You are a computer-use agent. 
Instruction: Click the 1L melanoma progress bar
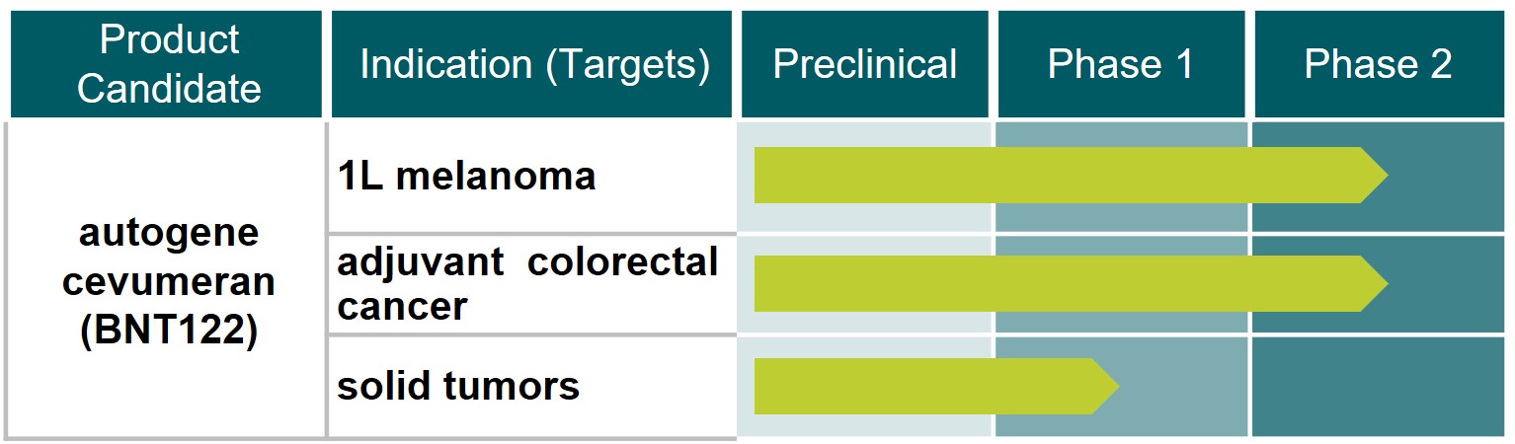[1057, 176]
